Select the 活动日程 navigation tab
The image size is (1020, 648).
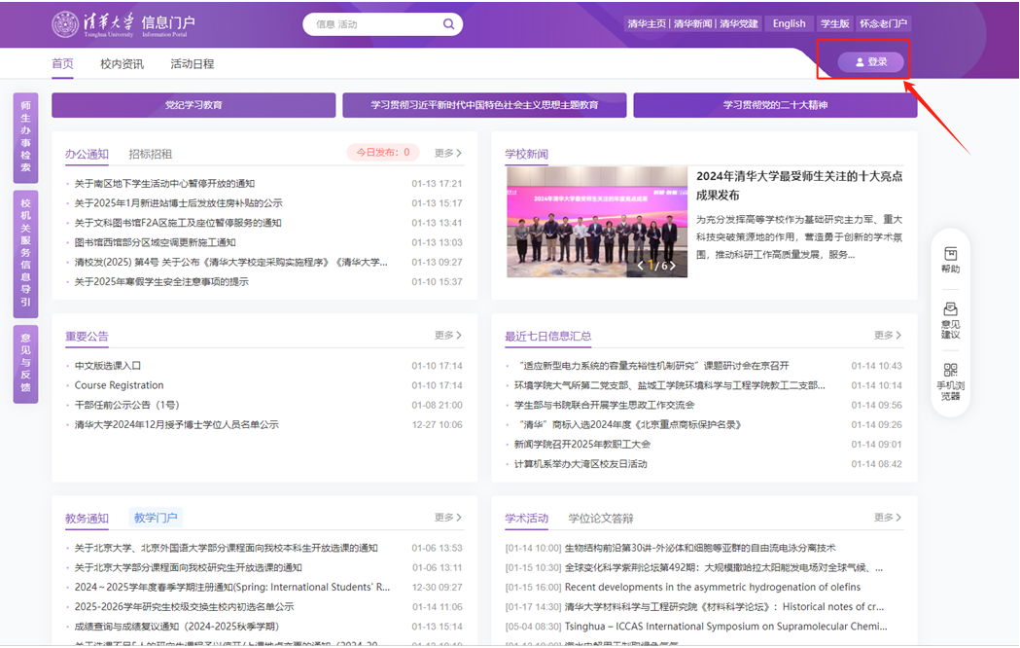click(192, 64)
